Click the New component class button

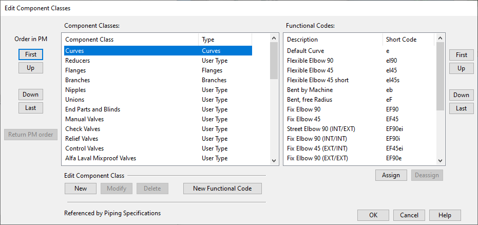[81, 189]
